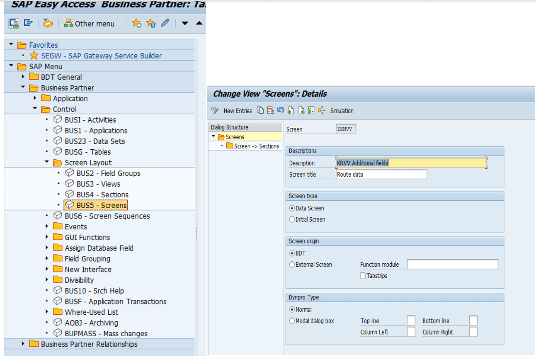Collapse the Business Partner folder
Viewport: 536px width, 362px height.
[x=23, y=87]
